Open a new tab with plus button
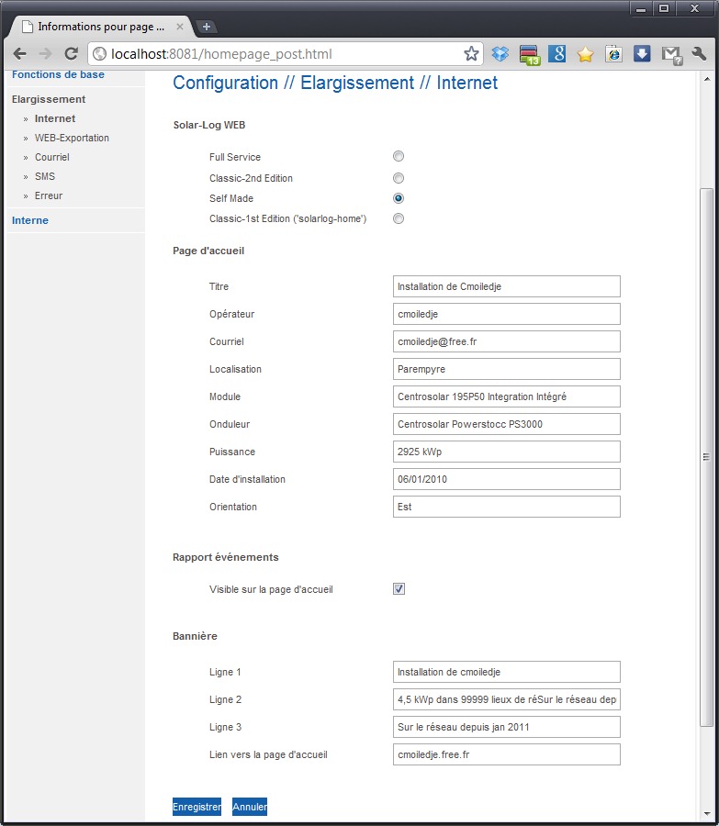The height and width of the screenshot is (826, 719). pos(206,27)
